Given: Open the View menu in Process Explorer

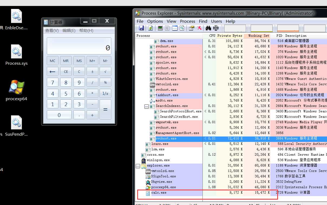Looking at the screenshot, I should [171, 21].
